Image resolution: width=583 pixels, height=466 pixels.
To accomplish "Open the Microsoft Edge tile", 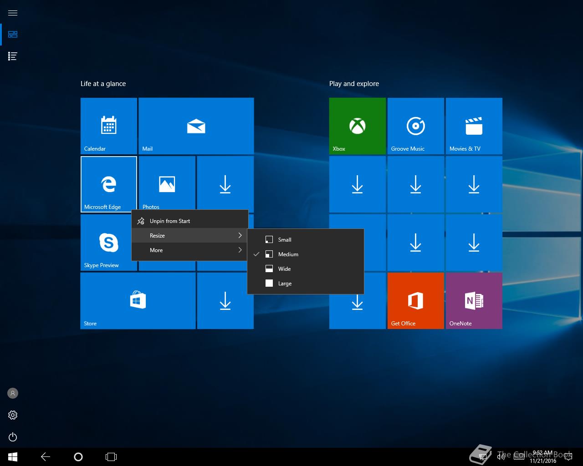I will pyautogui.click(x=109, y=184).
